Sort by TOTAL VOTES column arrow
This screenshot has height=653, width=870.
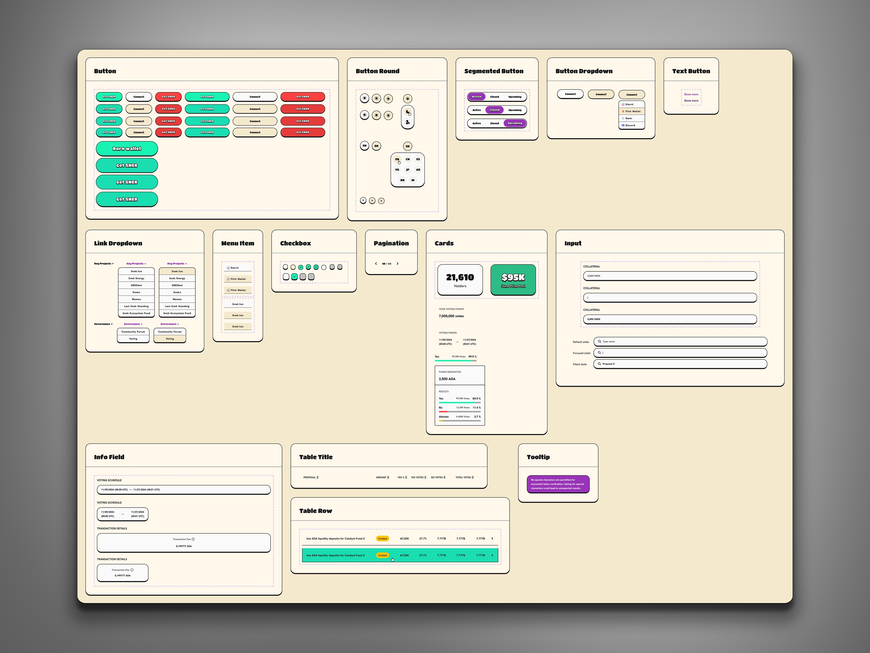473,477
